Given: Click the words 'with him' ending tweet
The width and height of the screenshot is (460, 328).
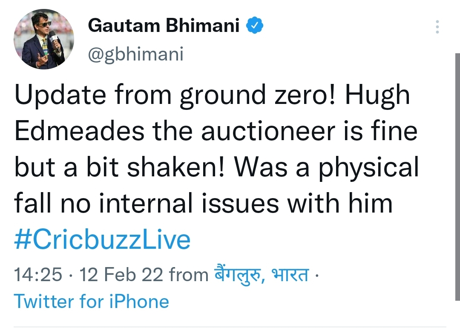Looking at the screenshot, I should tap(340, 203).
